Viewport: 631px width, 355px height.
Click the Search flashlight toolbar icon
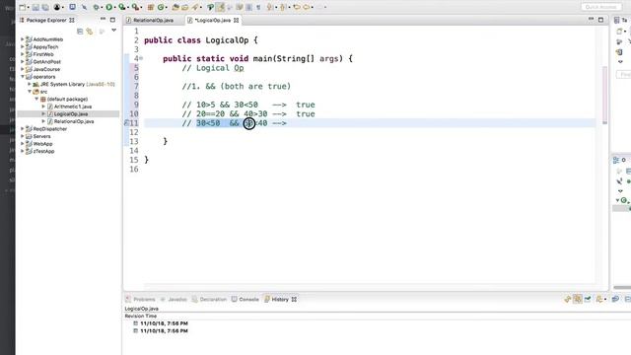point(195,7)
